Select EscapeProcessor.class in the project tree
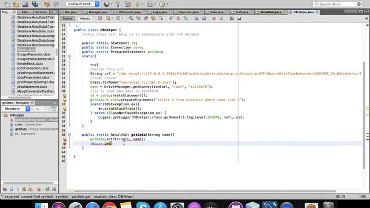This screenshot has width=370, height=208. (34, 54)
